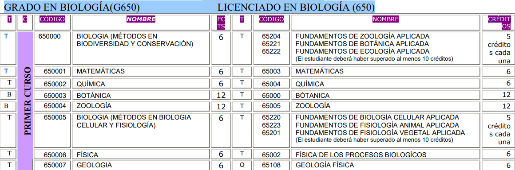Click the CÓDIGO header in Licenciado table

(271, 19)
